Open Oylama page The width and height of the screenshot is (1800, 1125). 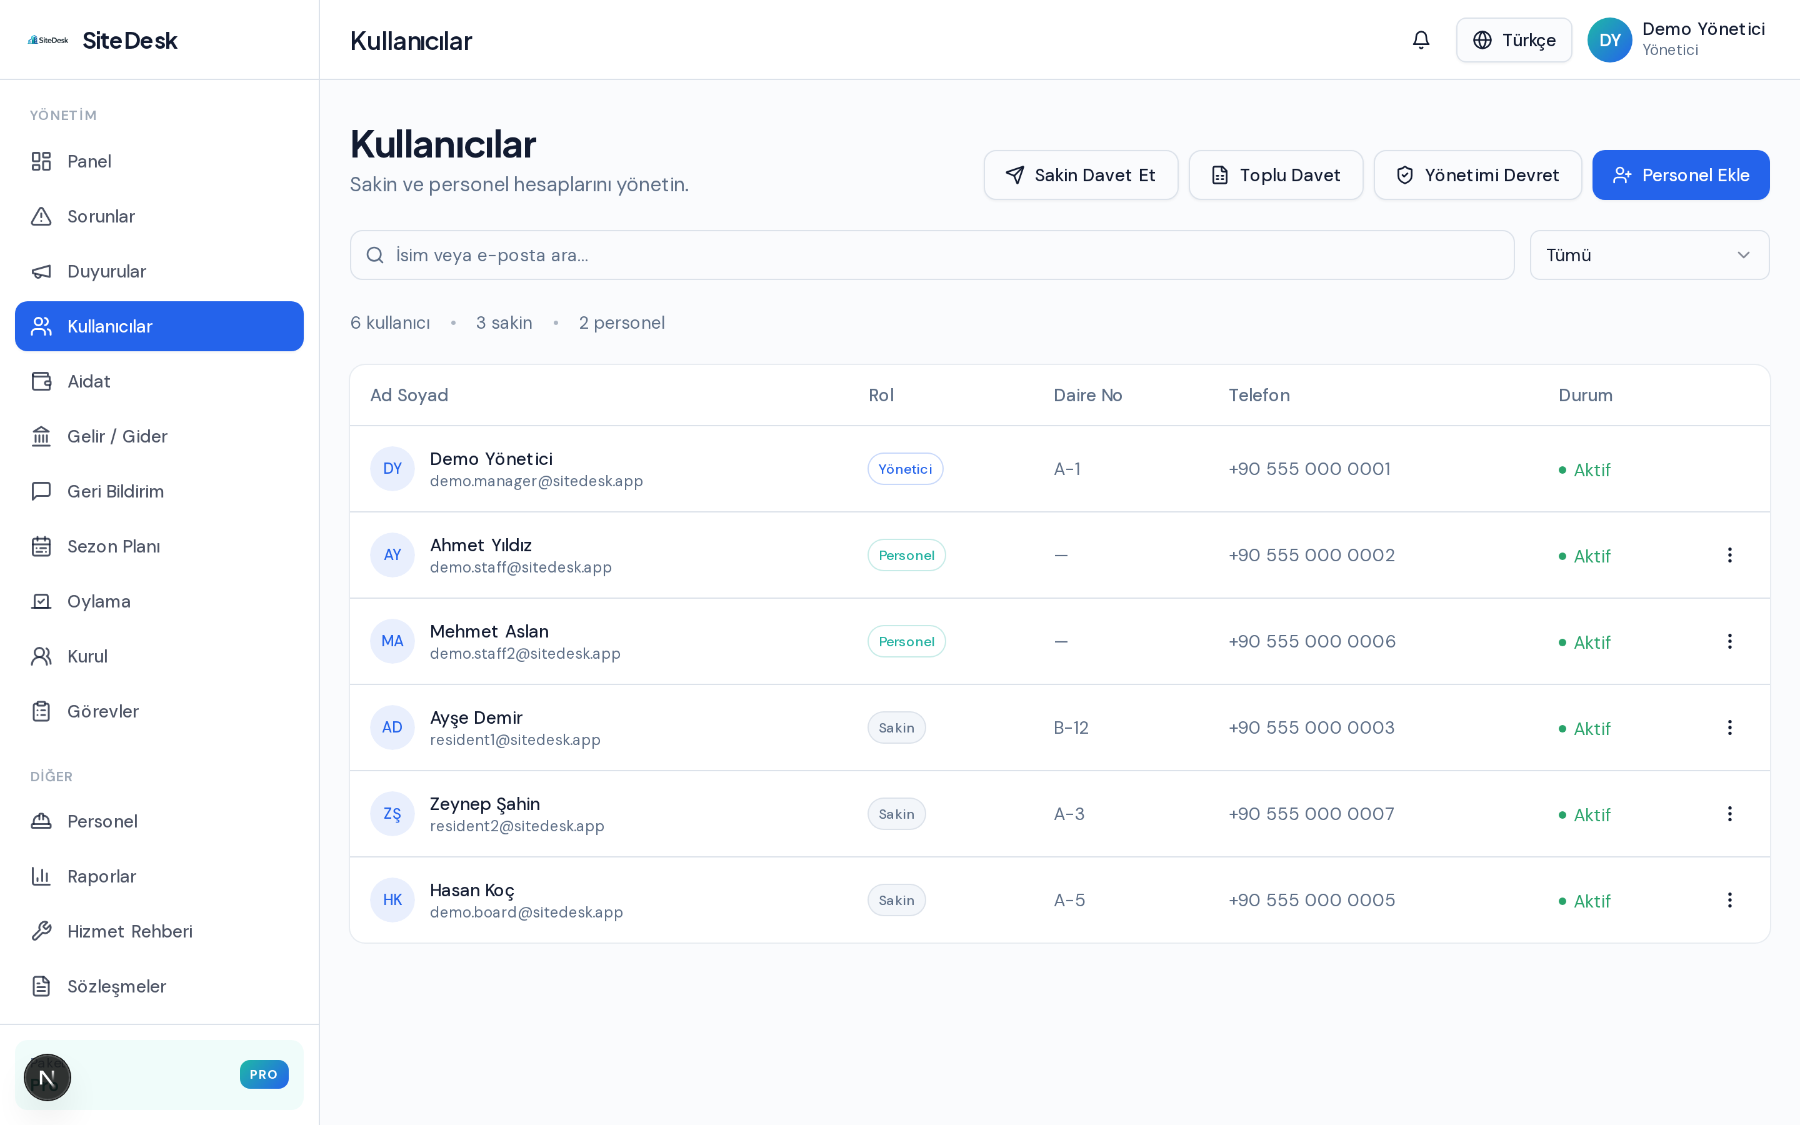pos(159,602)
